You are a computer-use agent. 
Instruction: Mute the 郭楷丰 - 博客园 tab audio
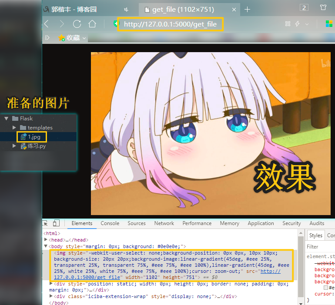[x=126, y=10]
